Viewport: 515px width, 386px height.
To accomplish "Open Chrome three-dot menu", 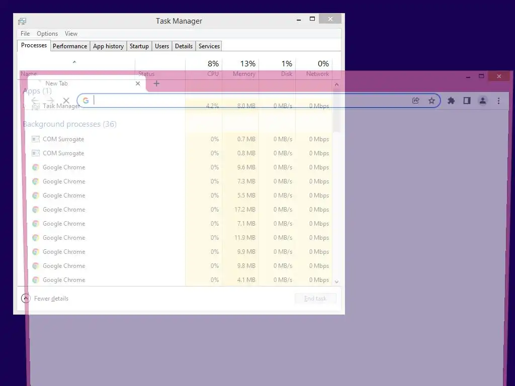I will click(498, 101).
